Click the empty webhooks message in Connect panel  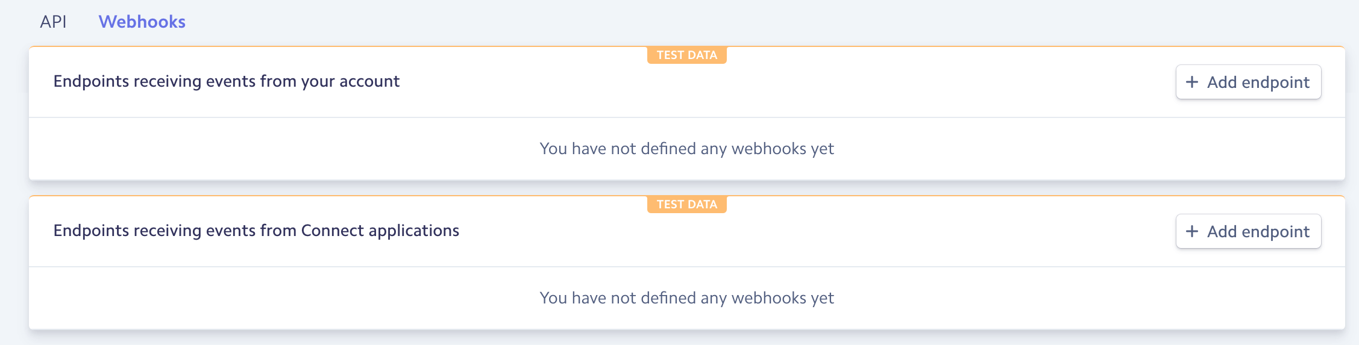pos(686,298)
